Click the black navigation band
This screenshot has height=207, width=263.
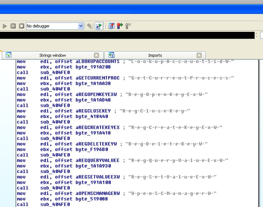click(127, 35)
